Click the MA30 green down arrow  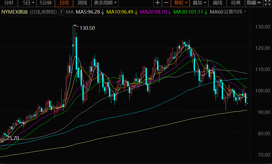(206, 12)
